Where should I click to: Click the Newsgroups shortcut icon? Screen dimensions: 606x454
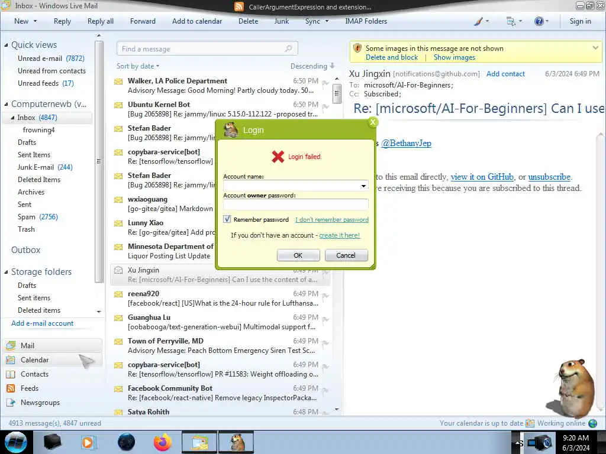coord(11,402)
